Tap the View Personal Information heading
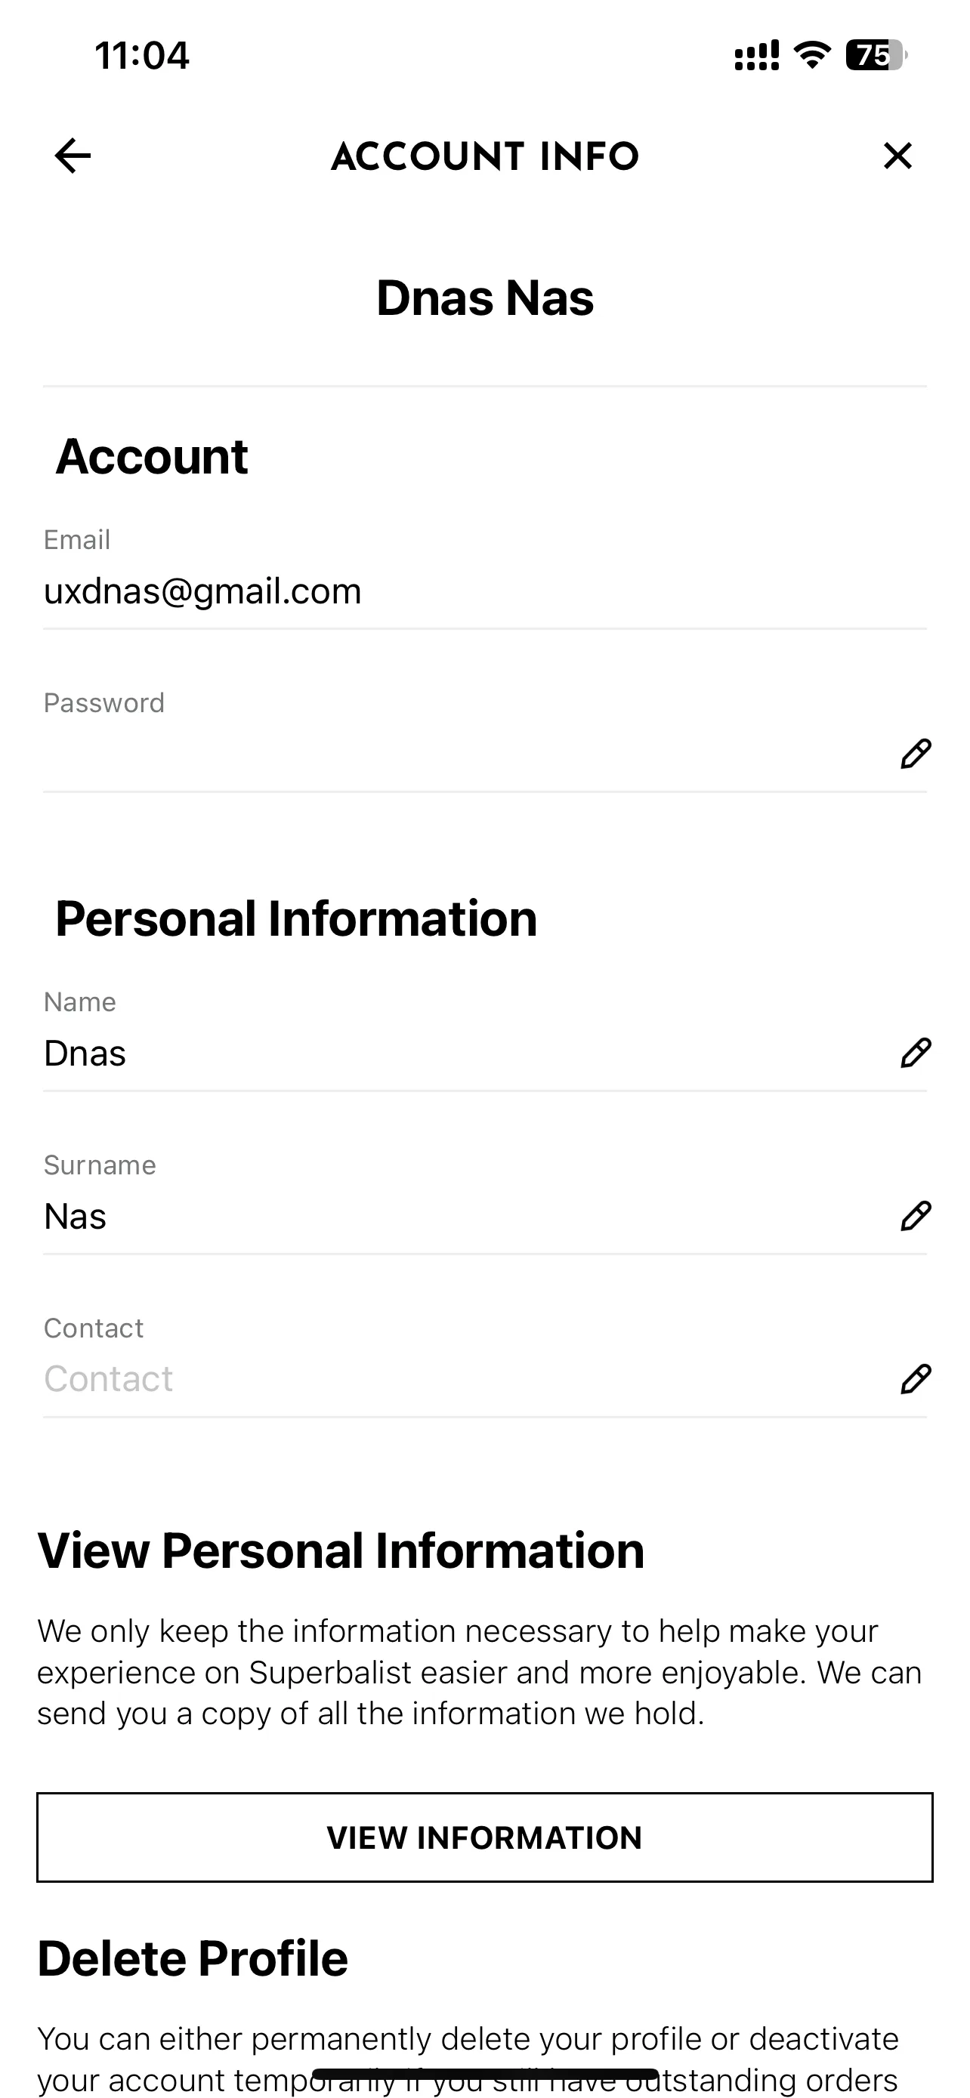 (x=341, y=1550)
